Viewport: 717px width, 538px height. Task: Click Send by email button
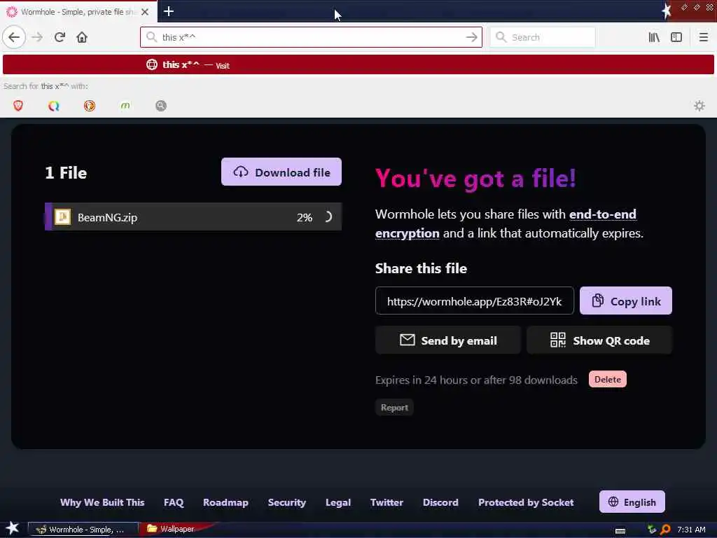coord(447,340)
